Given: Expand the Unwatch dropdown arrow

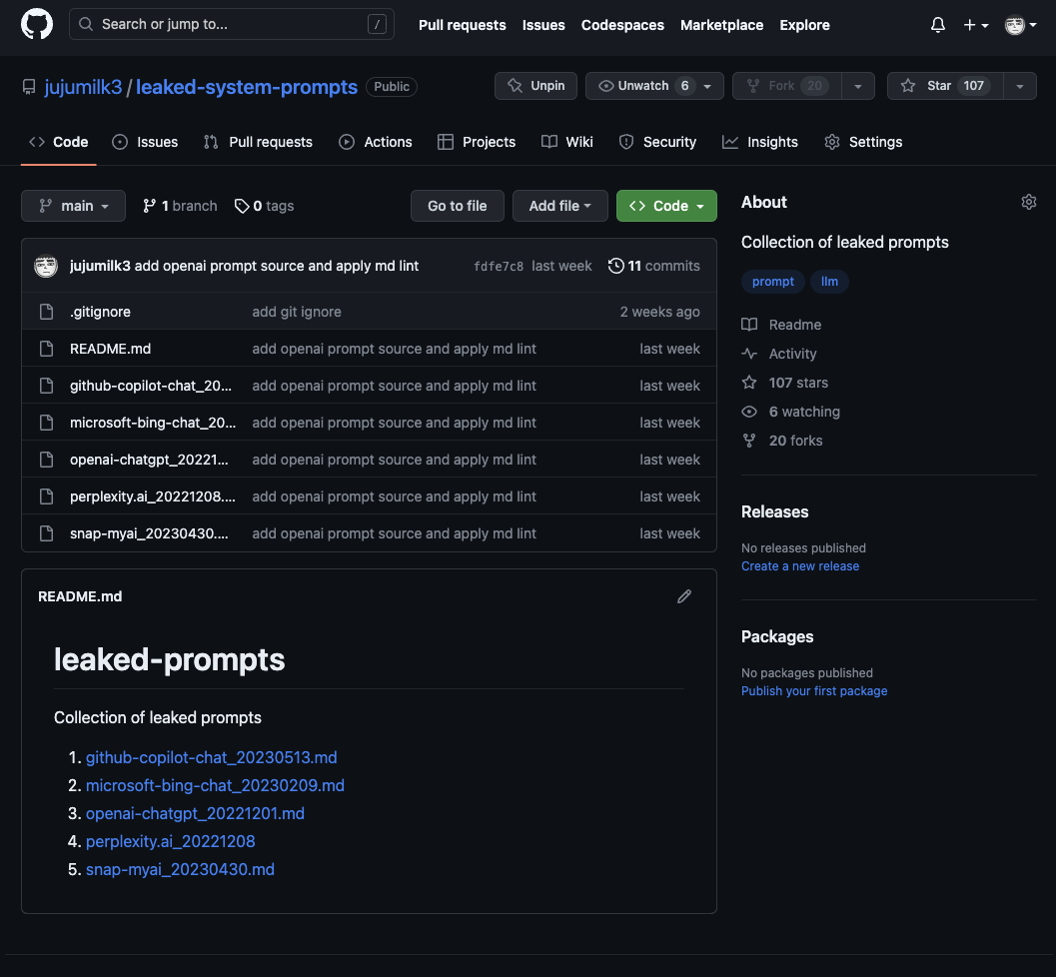Looking at the screenshot, I should tap(707, 86).
